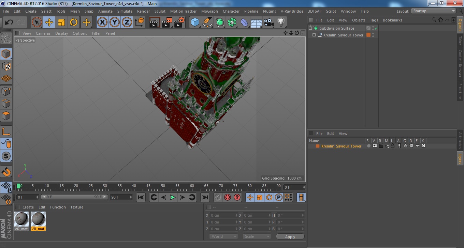
Task: Open Edit Render Settings
Action: (x=179, y=22)
